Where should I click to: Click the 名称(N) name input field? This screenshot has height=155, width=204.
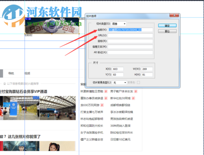130,30
